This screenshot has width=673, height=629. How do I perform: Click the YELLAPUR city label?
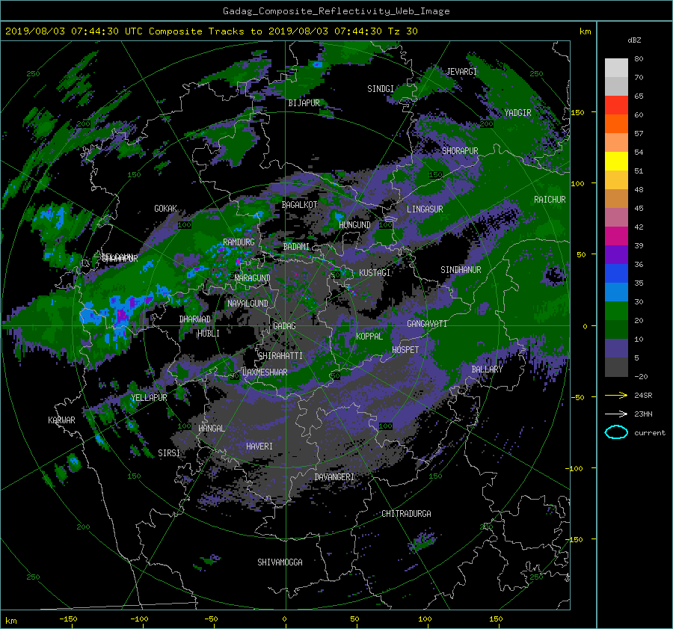pyautogui.click(x=149, y=398)
